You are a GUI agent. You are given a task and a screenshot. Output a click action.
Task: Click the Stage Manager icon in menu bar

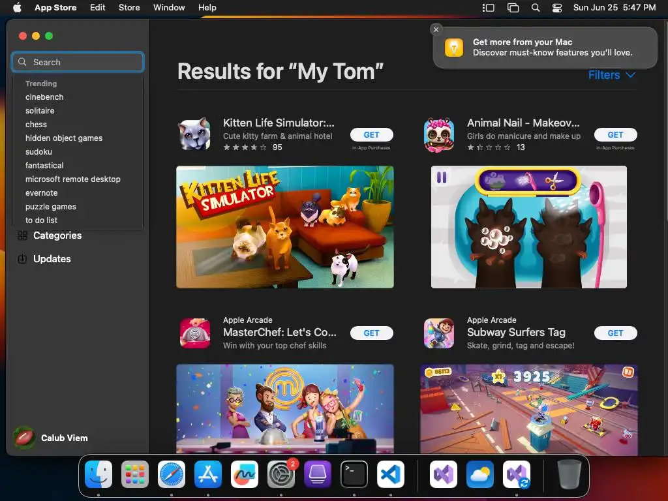pyautogui.click(x=488, y=8)
